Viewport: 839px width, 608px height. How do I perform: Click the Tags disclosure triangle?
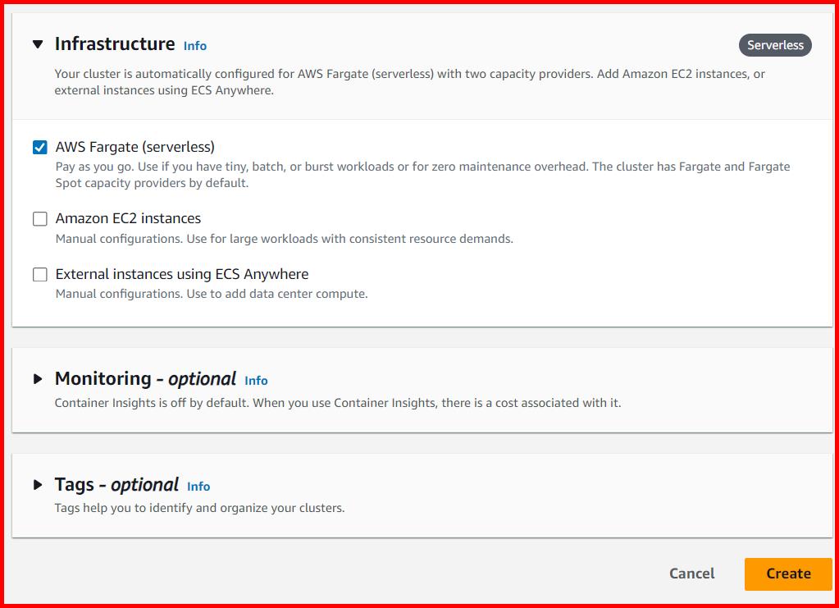tap(37, 483)
